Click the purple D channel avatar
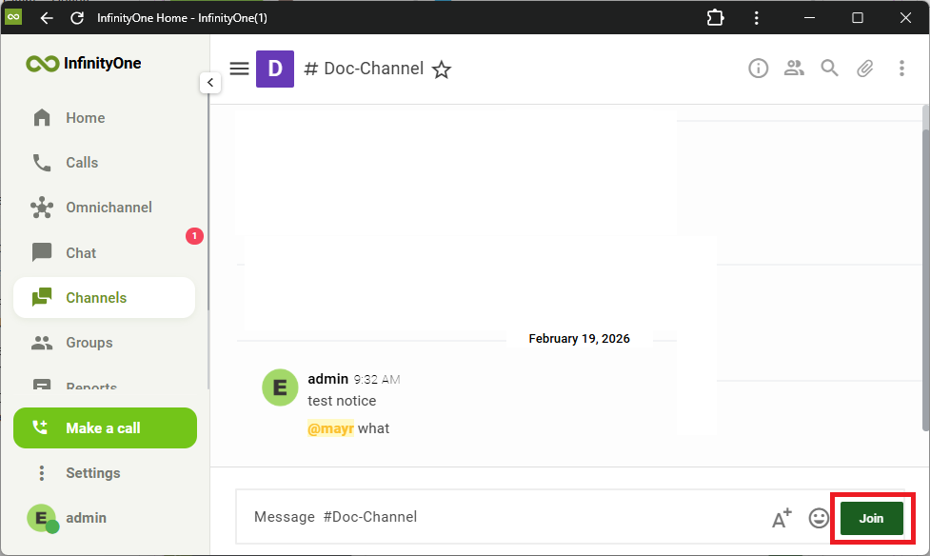 pyautogui.click(x=274, y=69)
